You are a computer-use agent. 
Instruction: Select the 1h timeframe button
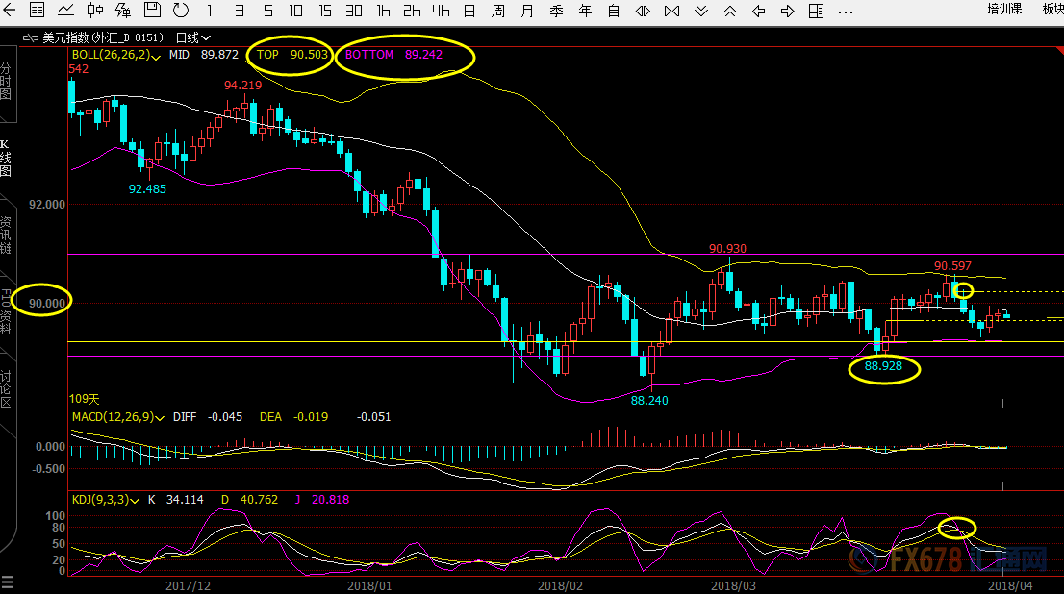click(383, 11)
